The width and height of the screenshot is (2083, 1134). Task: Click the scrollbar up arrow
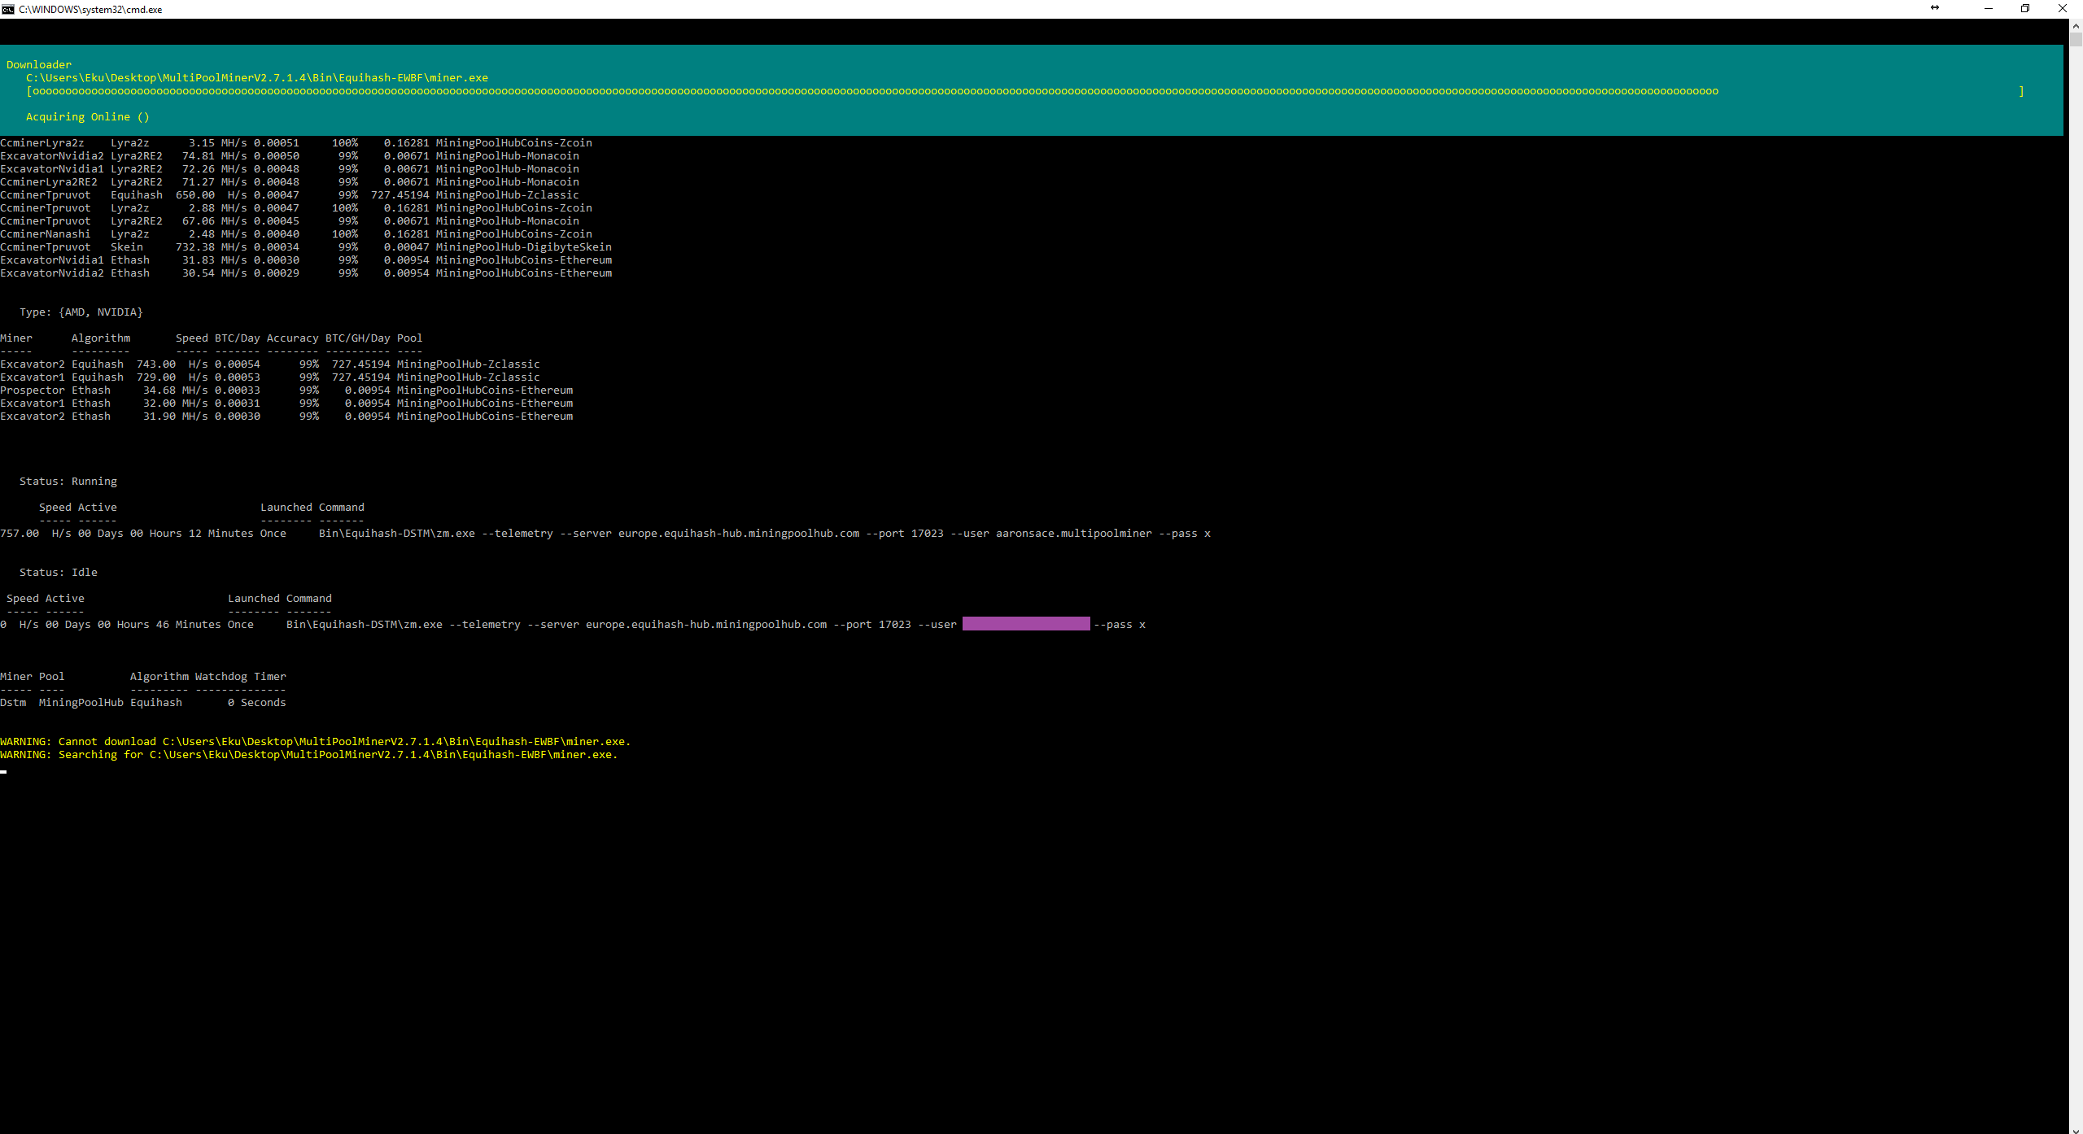(2076, 26)
